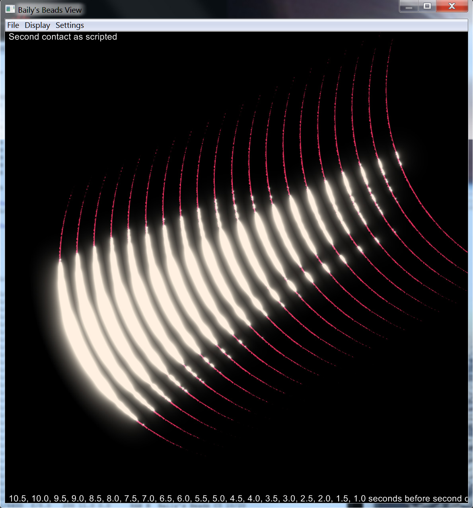Image resolution: width=473 pixels, height=508 pixels.
Task: Open the File menu
Action: pyautogui.click(x=13, y=25)
